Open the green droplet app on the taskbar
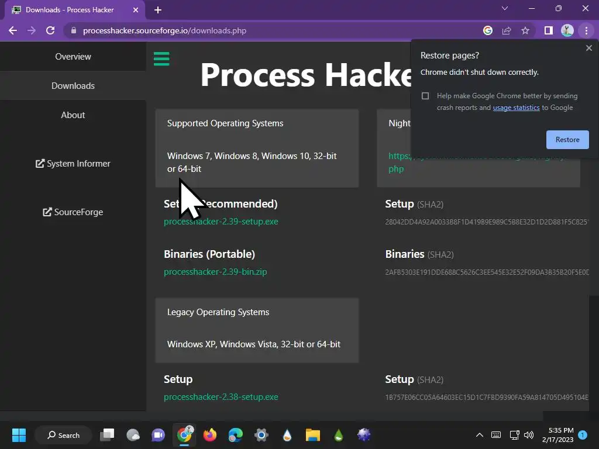Viewport: 599px width, 449px height. tap(339, 435)
